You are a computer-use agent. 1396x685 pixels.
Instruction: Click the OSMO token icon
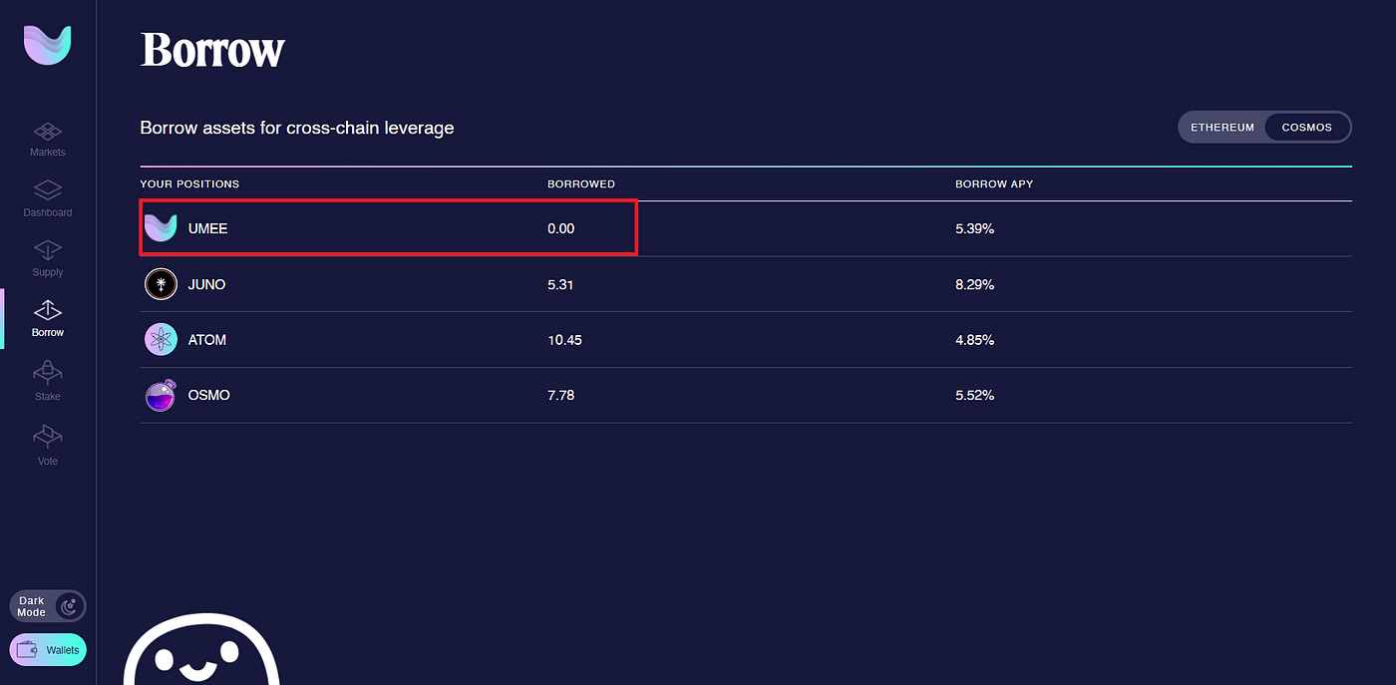pyautogui.click(x=161, y=395)
